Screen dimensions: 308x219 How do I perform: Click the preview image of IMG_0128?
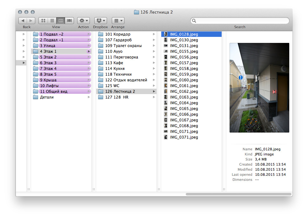coord(259,87)
